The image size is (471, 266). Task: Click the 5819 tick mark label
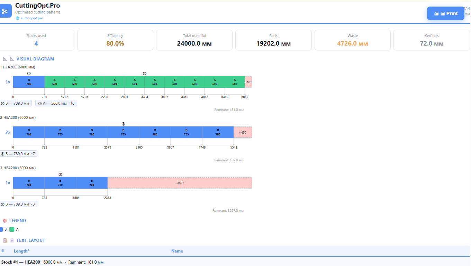pyautogui.click(x=245, y=97)
